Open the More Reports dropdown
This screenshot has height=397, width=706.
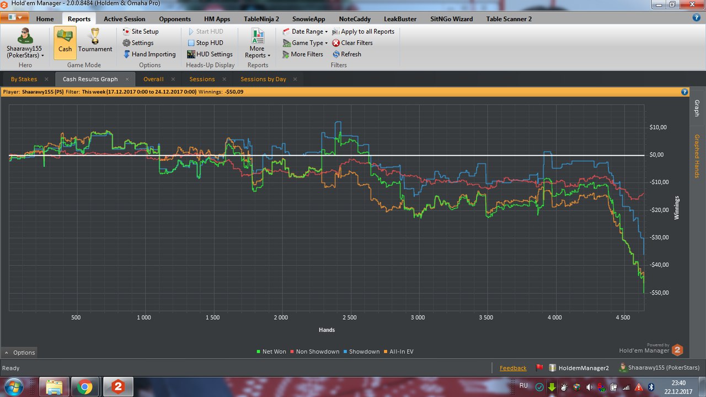(x=257, y=44)
